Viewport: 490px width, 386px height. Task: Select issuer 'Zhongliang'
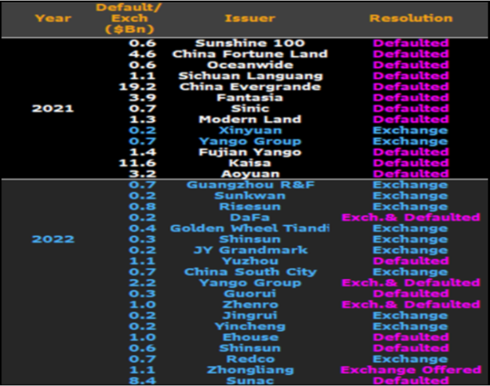(250, 370)
